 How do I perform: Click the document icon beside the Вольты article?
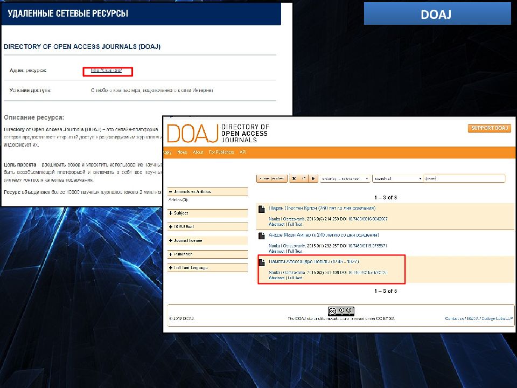[262, 262]
